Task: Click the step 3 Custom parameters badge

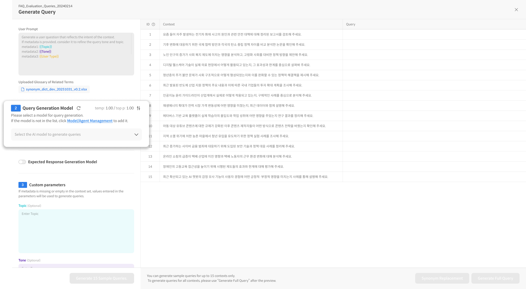Action: (x=22, y=185)
